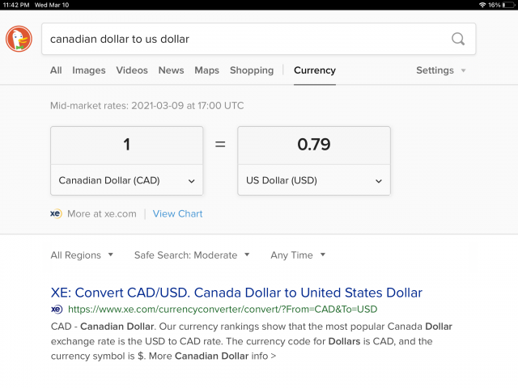Image resolution: width=518 pixels, height=388 pixels.
Task: Tap the battery indicator in status bar
Action: 509,5
